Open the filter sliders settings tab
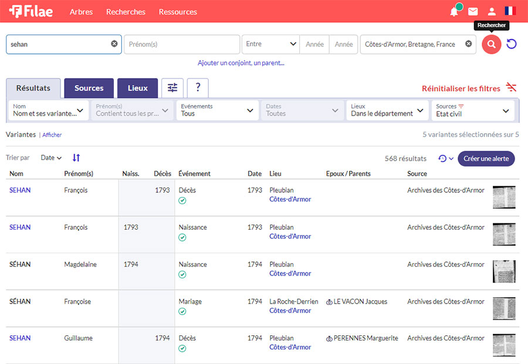528x364 pixels. point(172,88)
